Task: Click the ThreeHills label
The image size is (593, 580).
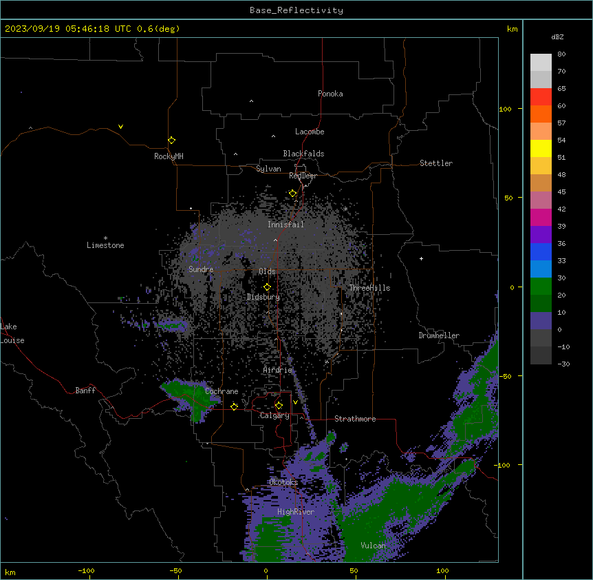Action: coord(369,288)
